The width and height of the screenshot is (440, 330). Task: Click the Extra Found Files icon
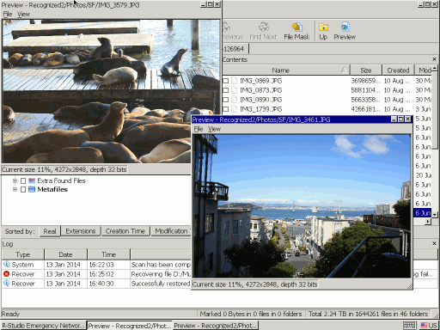click(x=32, y=180)
